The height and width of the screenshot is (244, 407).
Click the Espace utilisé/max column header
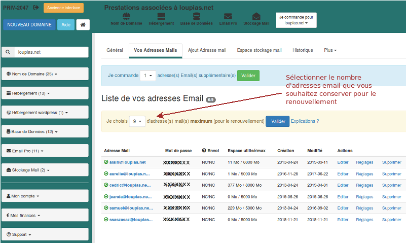(247, 151)
